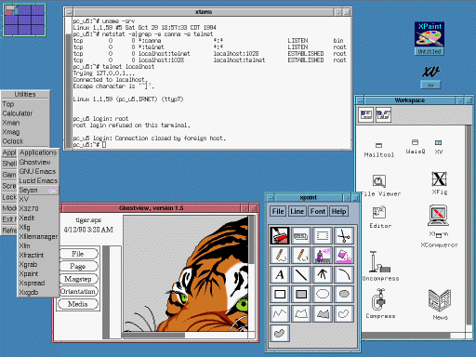Pick the spray can tool in xpaint
The image size is (476, 357).
(x=323, y=256)
